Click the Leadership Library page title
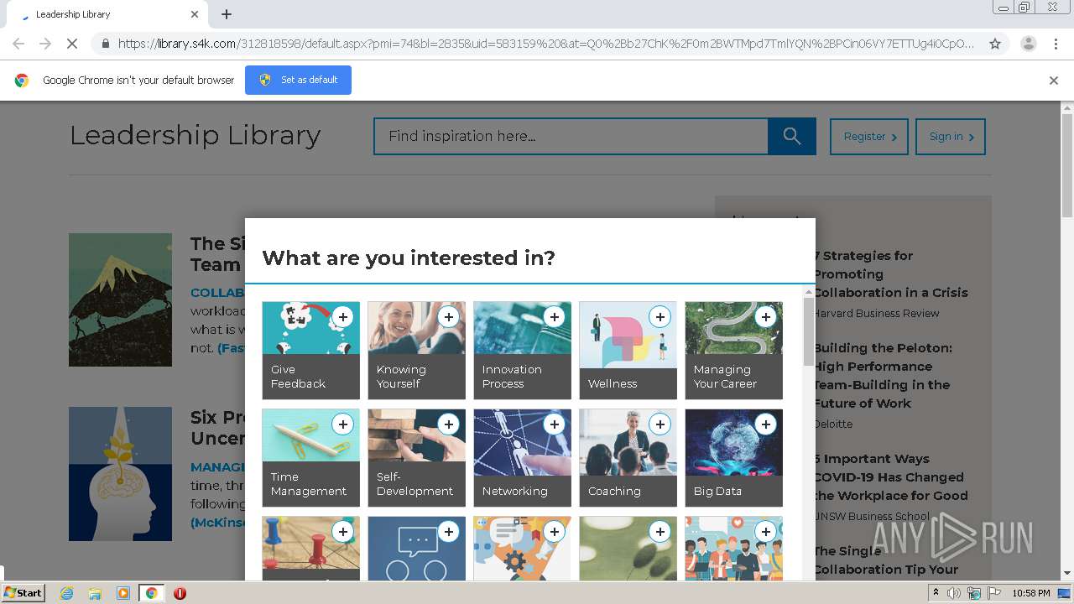 click(195, 135)
